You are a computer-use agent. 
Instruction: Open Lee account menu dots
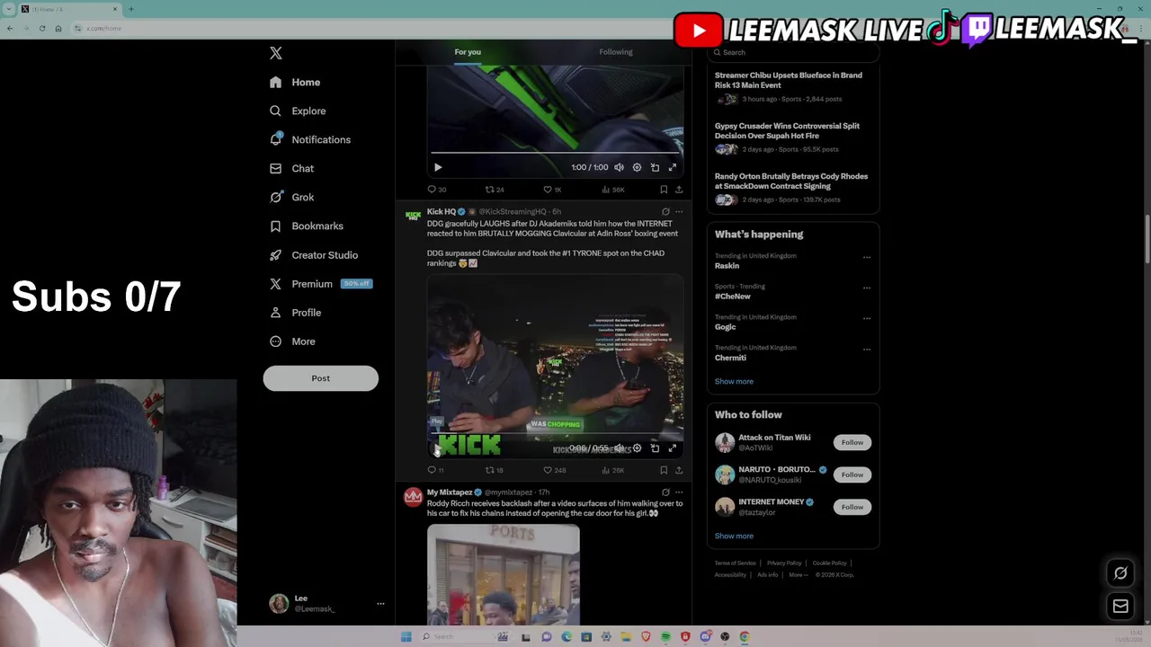(x=380, y=604)
